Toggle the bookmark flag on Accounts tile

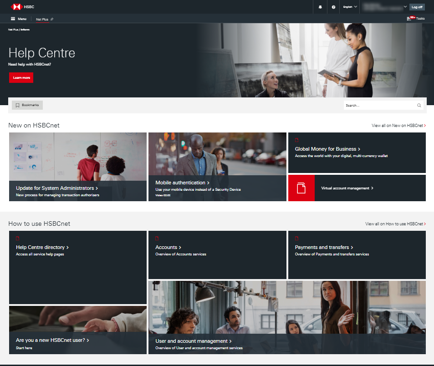click(x=157, y=238)
